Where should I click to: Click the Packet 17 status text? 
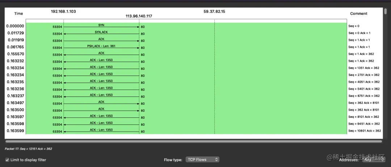[29, 149]
